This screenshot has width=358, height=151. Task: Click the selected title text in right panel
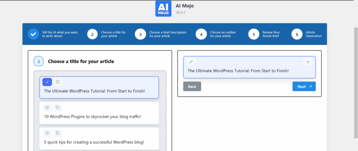pos(238,71)
